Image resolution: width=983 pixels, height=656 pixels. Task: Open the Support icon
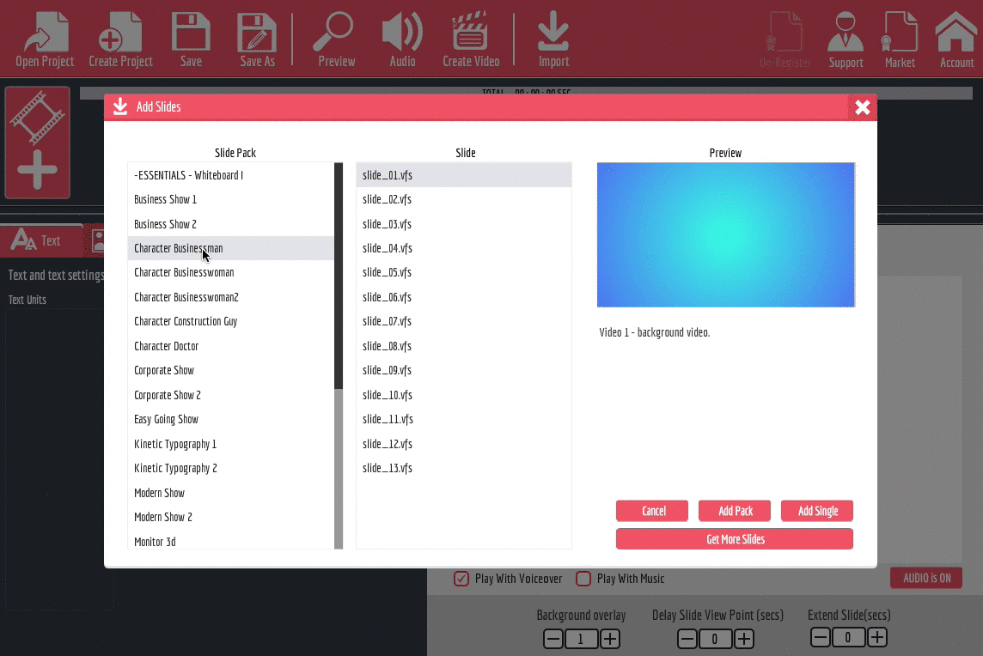846,40
